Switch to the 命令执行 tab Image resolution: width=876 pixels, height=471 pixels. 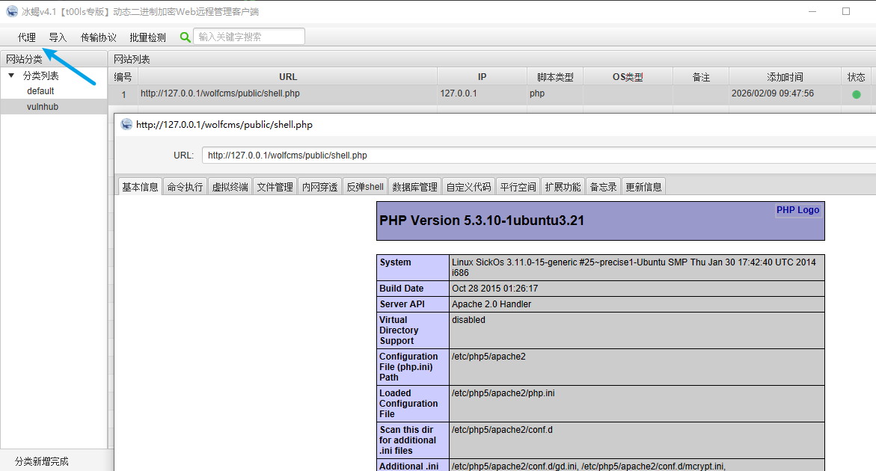(x=185, y=187)
